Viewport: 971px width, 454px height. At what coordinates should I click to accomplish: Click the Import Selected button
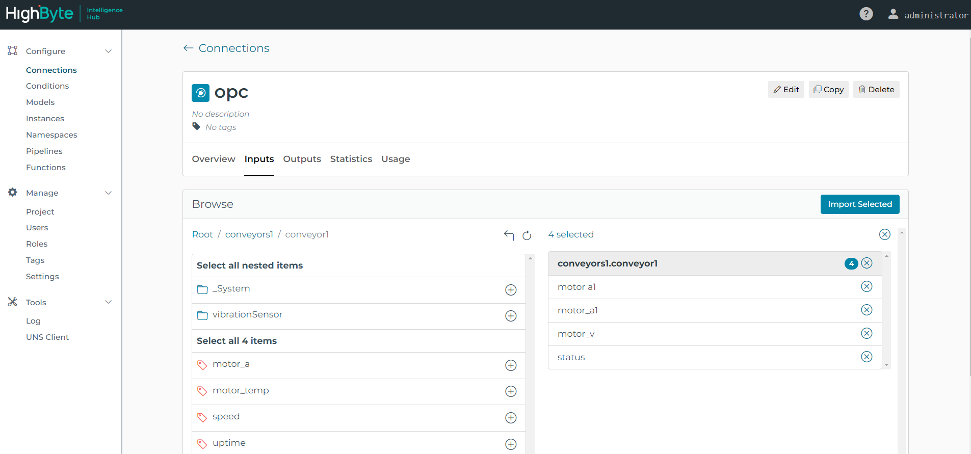click(x=860, y=204)
